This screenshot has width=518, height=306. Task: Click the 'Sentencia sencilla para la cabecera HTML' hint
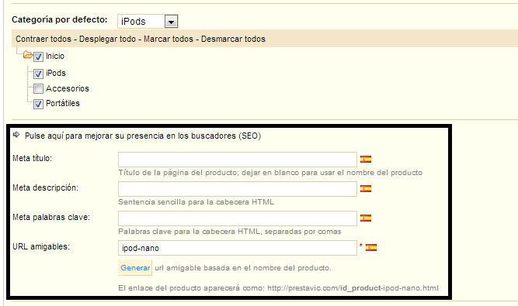196,202
